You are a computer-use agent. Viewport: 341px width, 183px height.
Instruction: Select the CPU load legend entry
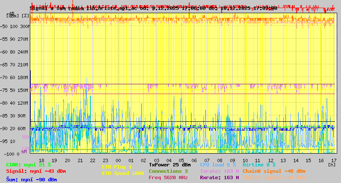[218, 165]
